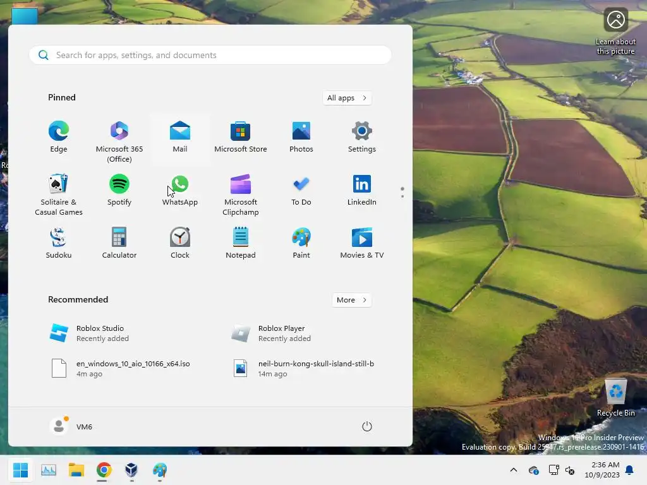
Task: Click Learn about this picture icon
Action: pyautogui.click(x=615, y=32)
